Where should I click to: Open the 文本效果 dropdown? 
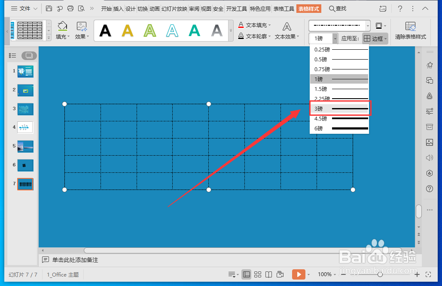coord(287,30)
